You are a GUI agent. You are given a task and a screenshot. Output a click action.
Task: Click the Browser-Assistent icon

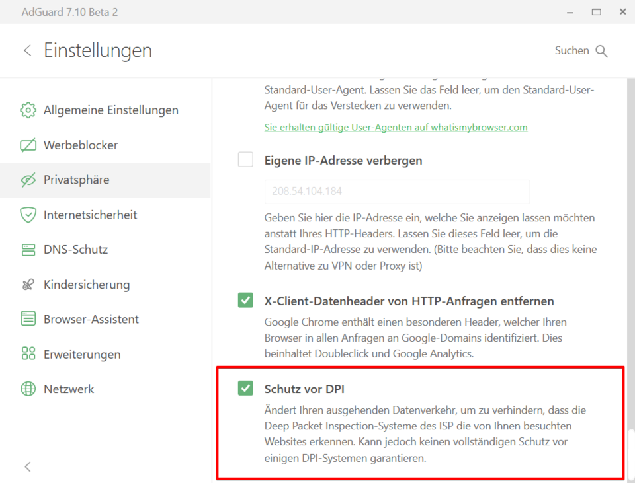point(28,319)
